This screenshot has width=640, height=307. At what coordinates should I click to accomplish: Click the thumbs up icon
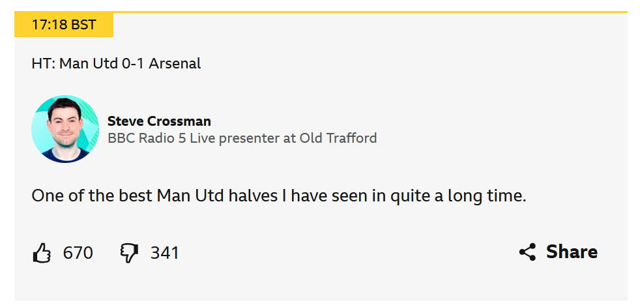[x=42, y=253]
